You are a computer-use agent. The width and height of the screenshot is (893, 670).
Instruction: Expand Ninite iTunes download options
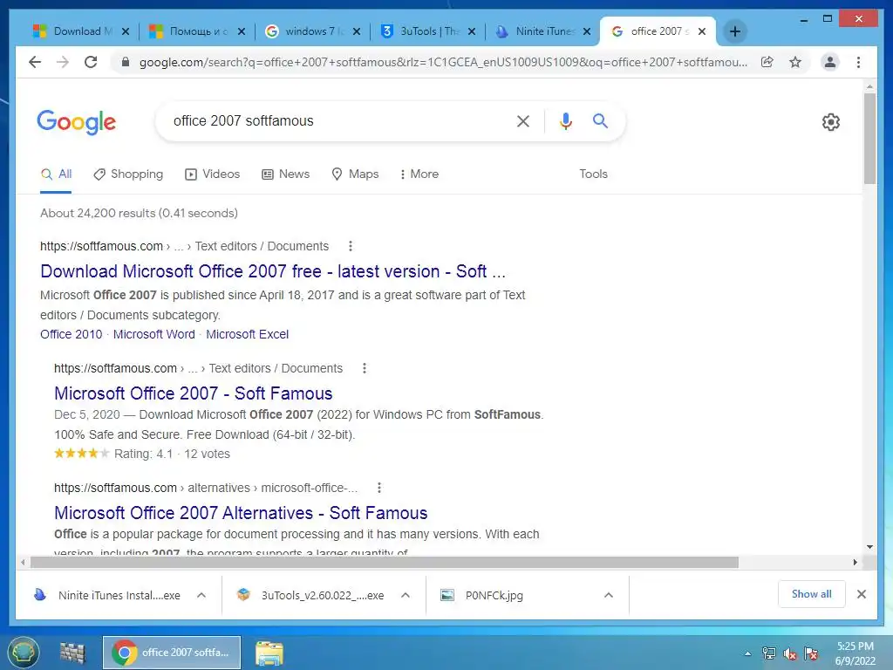[201, 595]
